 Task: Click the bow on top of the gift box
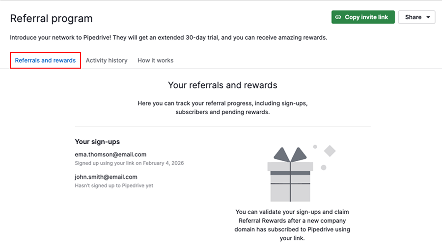pyautogui.click(x=290, y=155)
